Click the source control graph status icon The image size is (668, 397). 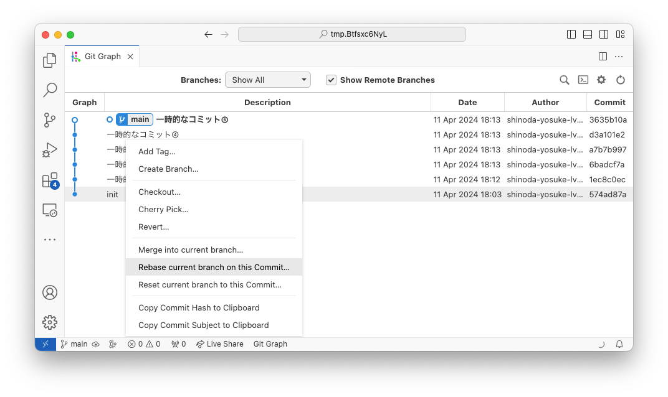pos(113,344)
